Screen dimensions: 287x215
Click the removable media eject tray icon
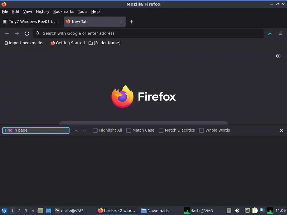point(229,211)
